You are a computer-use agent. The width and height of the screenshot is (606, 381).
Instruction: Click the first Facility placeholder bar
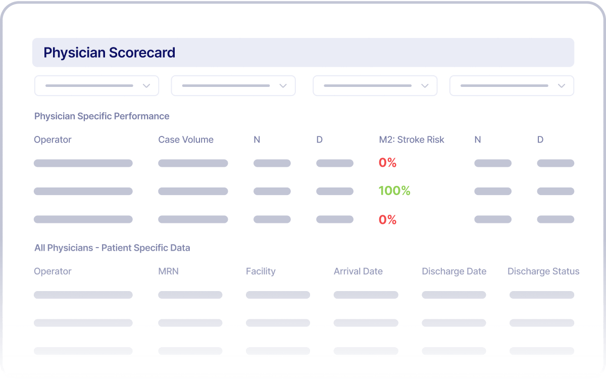click(278, 295)
